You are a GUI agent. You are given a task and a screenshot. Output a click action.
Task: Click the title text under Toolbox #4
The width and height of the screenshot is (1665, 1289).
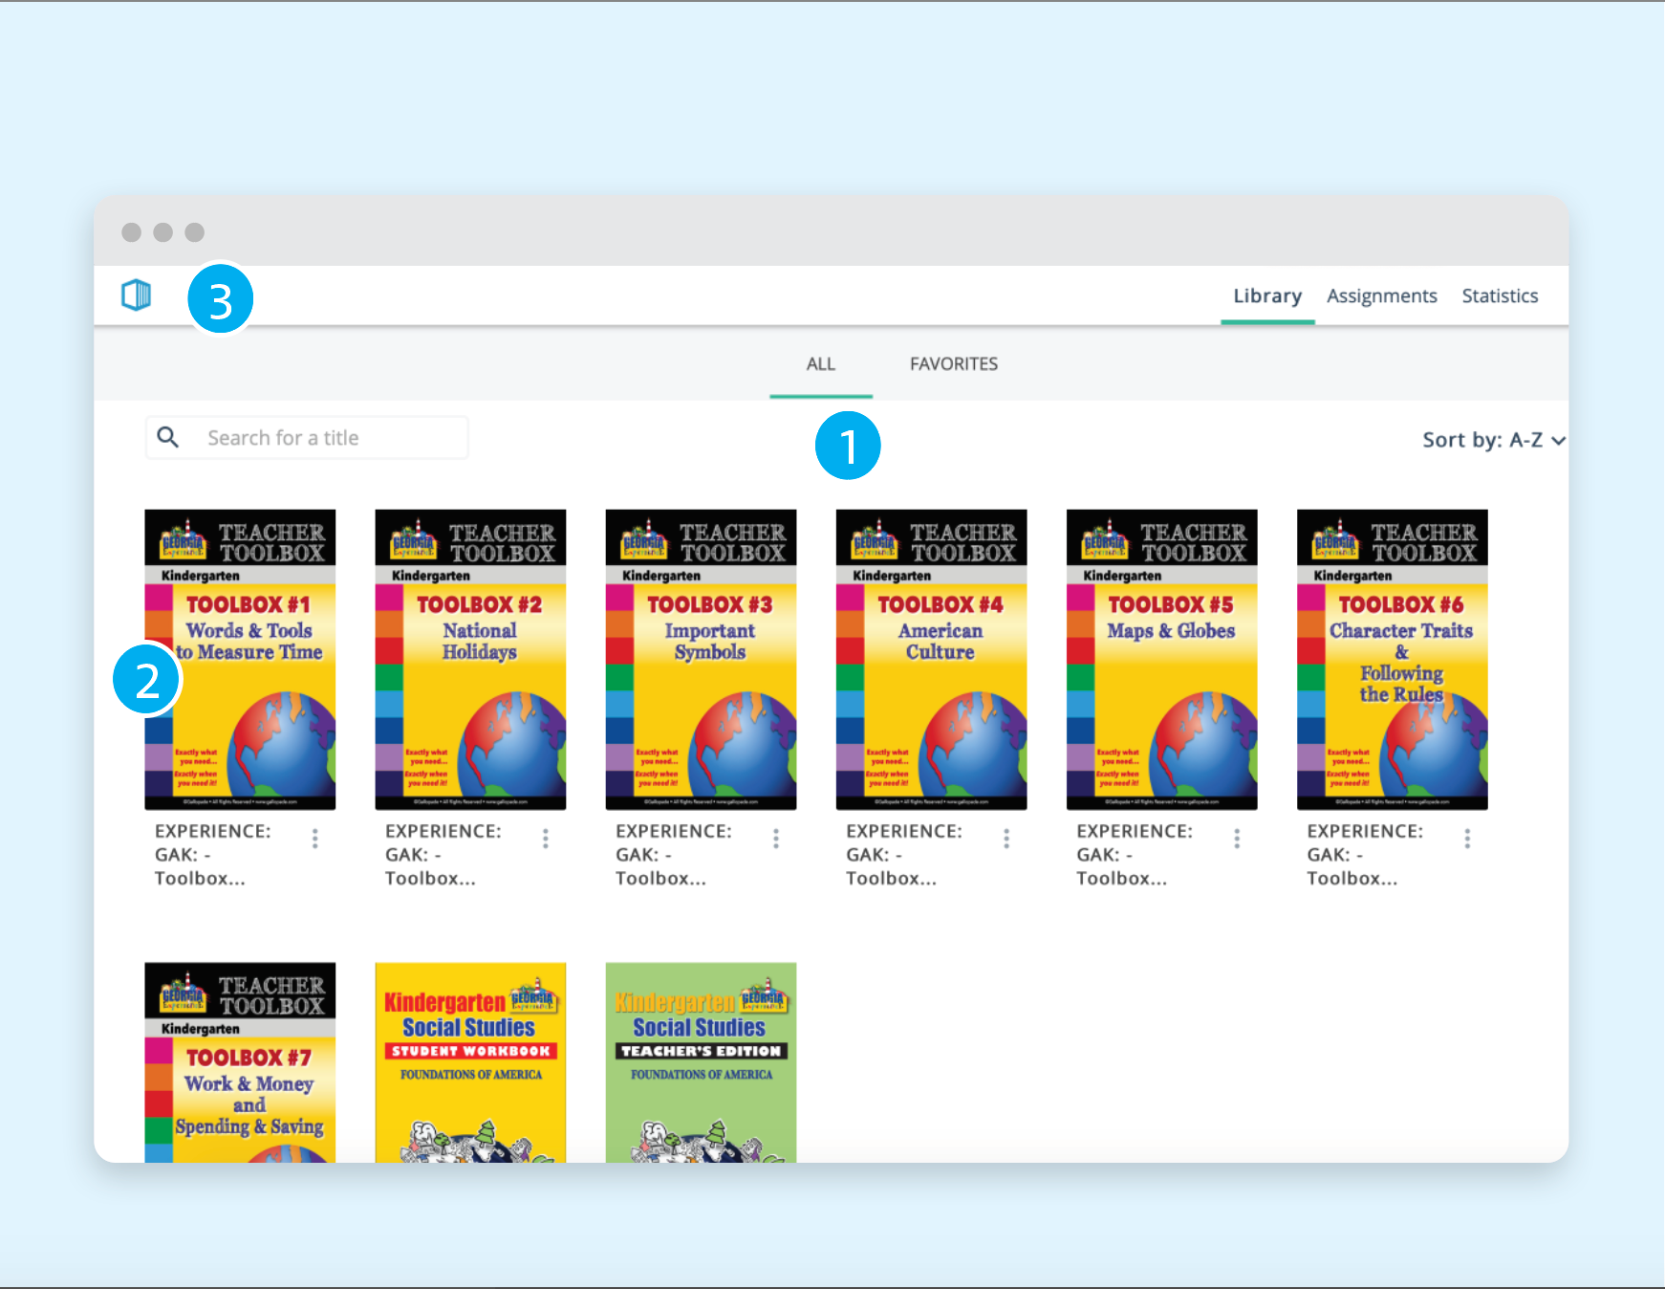[904, 855]
